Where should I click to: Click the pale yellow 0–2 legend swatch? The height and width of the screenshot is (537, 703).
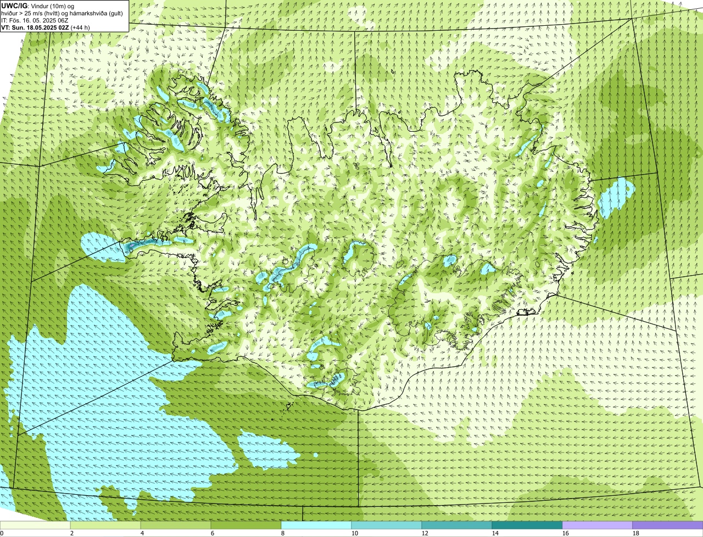click(35, 525)
